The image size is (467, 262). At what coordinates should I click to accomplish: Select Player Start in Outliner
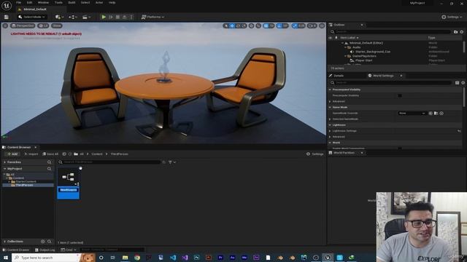(x=363, y=60)
